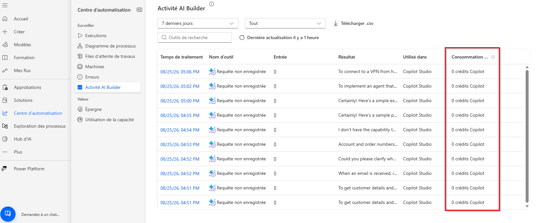The height and width of the screenshot is (223, 537).
Task: Click the Exécutions play icon
Action: coord(80,36)
